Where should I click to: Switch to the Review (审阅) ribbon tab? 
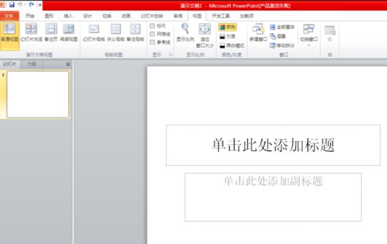coord(178,16)
